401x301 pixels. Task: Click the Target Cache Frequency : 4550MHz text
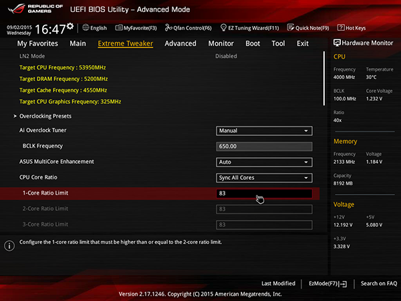click(63, 90)
